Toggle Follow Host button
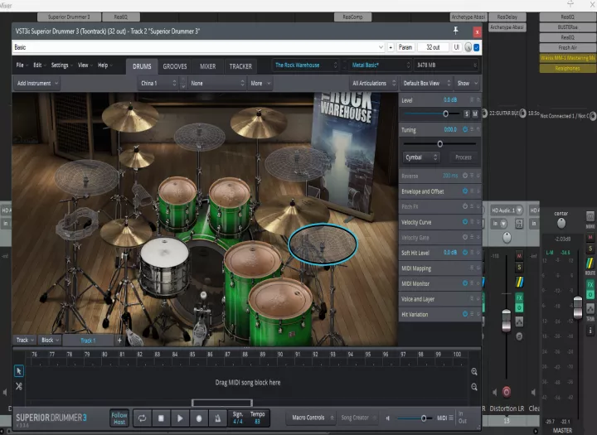This screenshot has height=435, width=597. point(119,418)
